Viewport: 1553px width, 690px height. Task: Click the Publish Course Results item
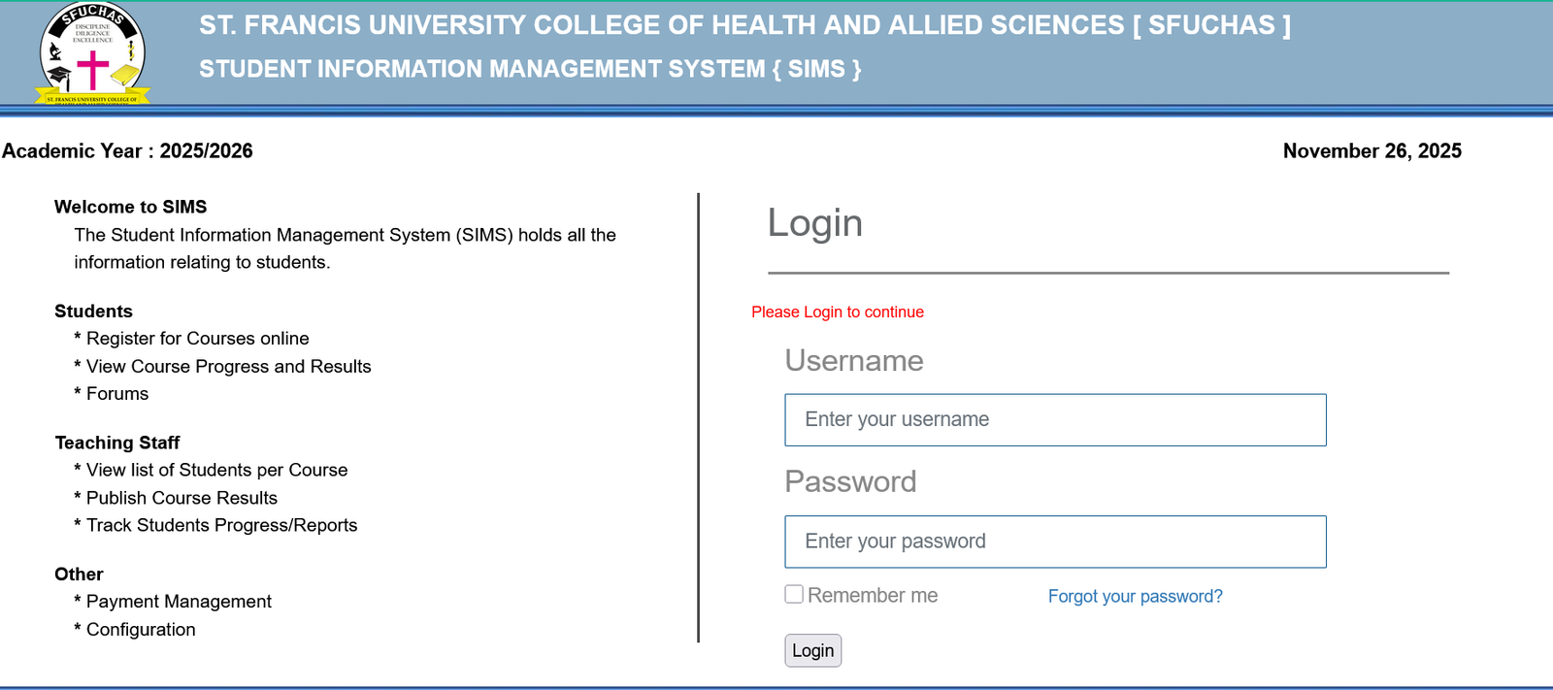pyautogui.click(x=182, y=498)
